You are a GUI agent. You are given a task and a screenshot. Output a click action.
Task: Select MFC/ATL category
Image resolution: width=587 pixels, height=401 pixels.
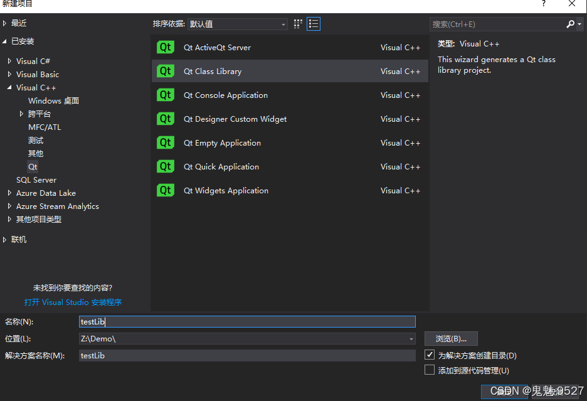point(45,127)
